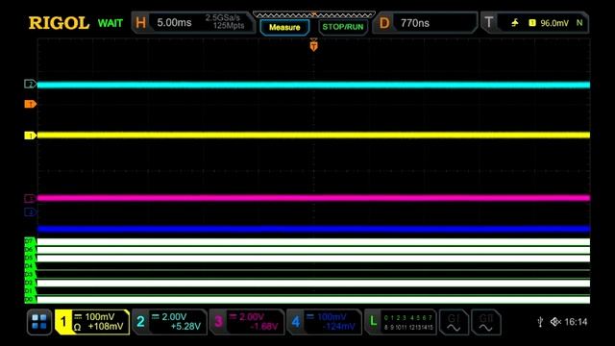Select digital channel D5 label
Viewport: 615px width, 346px height.
pyautogui.click(x=30, y=258)
